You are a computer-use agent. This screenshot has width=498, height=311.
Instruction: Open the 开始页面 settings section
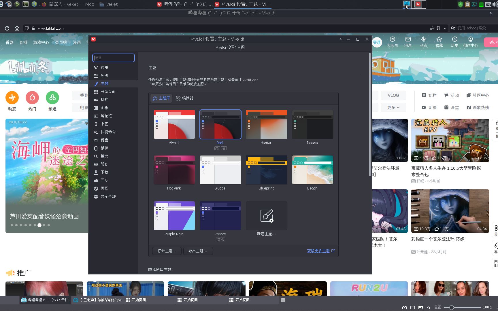coord(114,92)
